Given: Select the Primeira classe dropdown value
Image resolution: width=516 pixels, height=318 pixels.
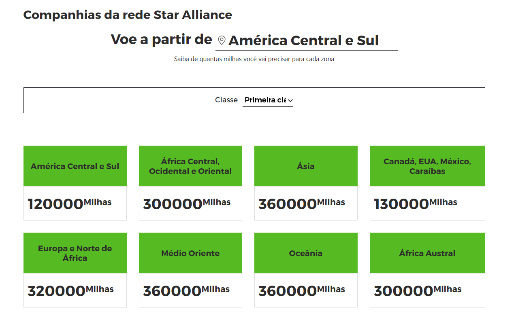Looking at the screenshot, I should [x=268, y=100].
